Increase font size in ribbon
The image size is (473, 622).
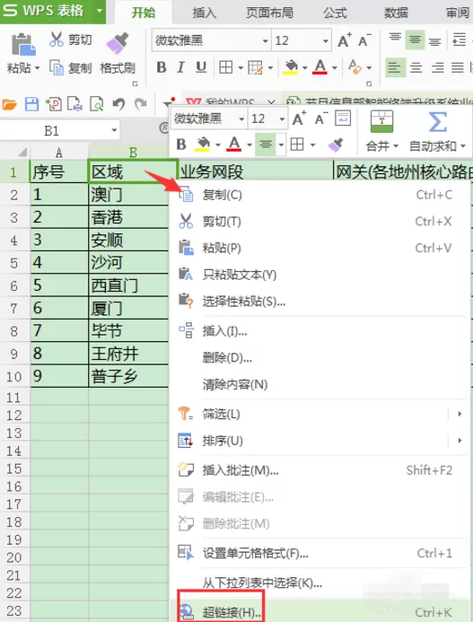[x=344, y=40]
